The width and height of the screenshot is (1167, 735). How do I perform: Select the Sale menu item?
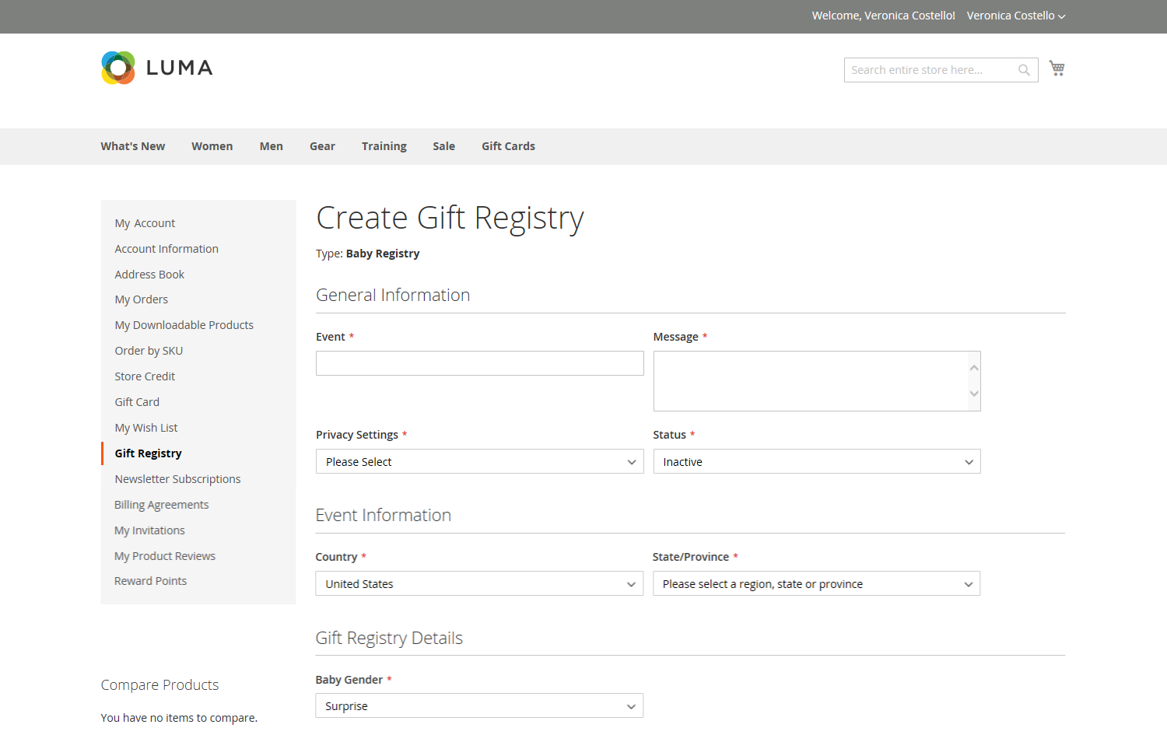click(443, 146)
